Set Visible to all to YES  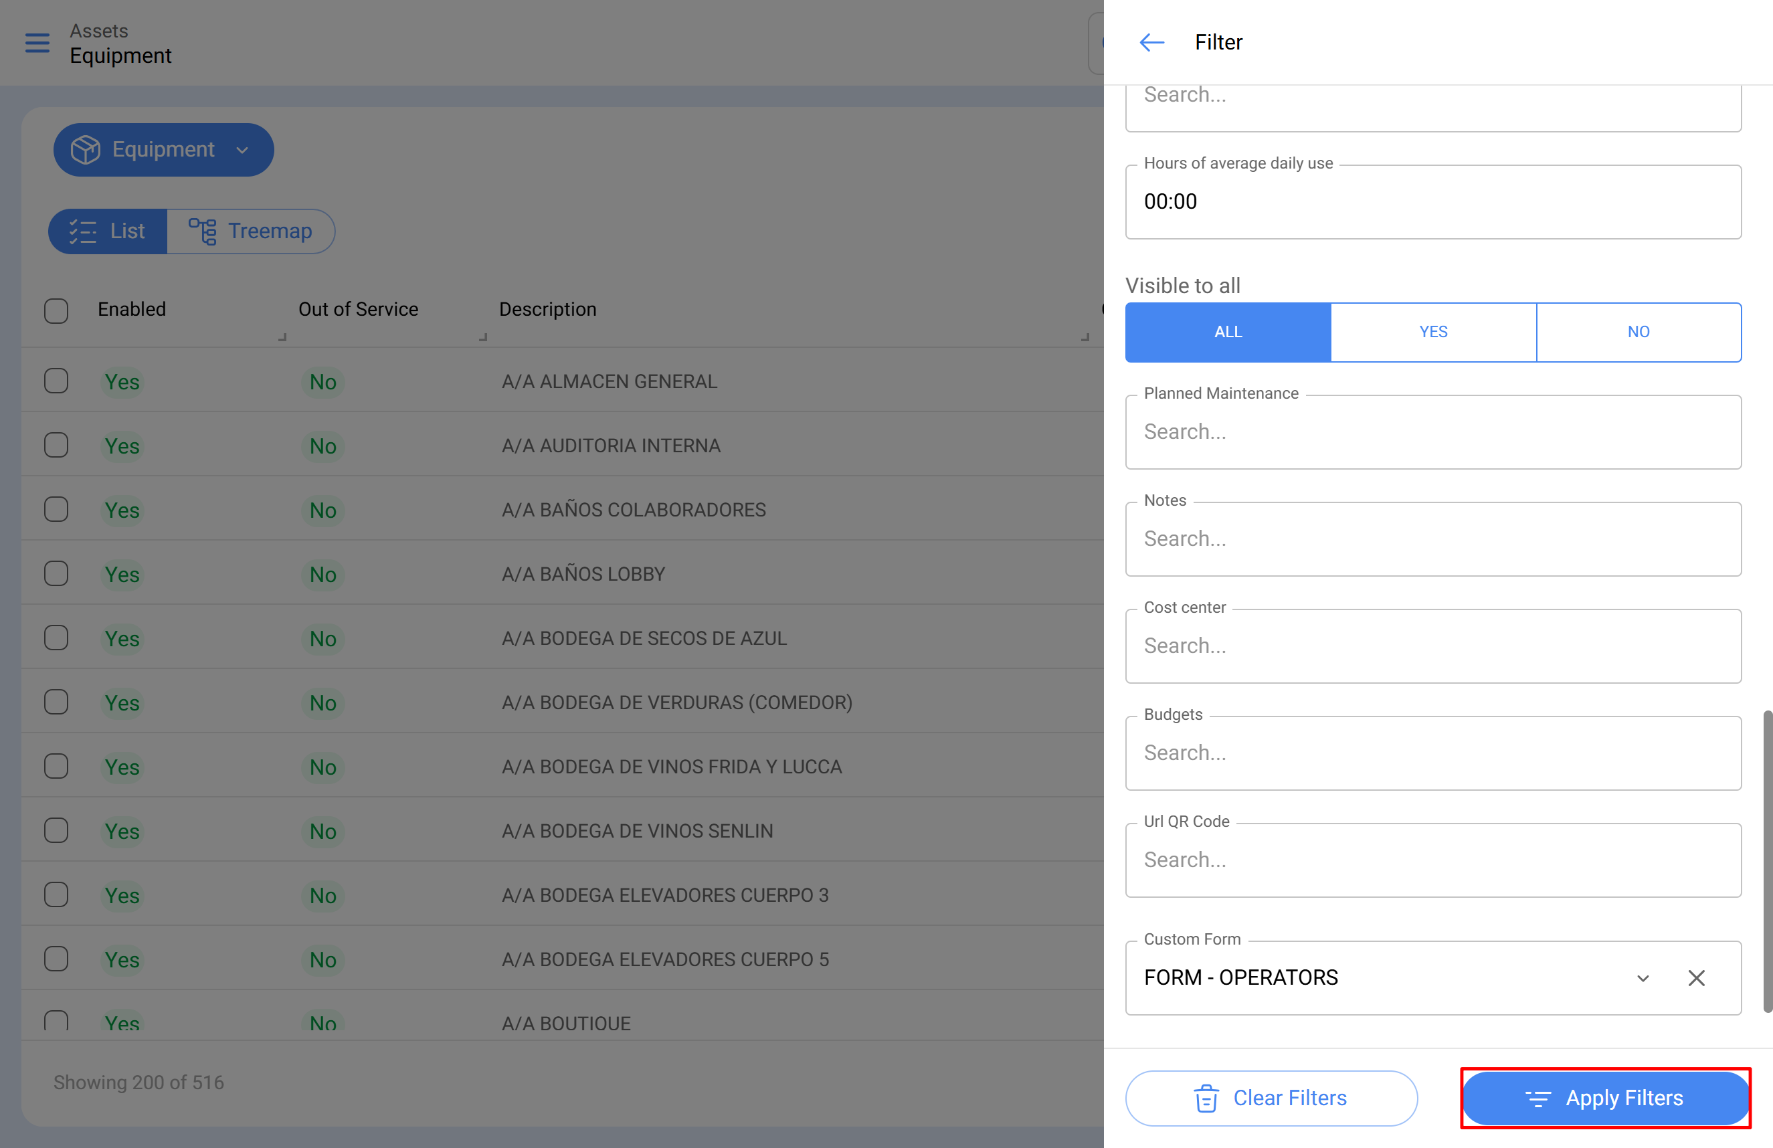(1432, 332)
